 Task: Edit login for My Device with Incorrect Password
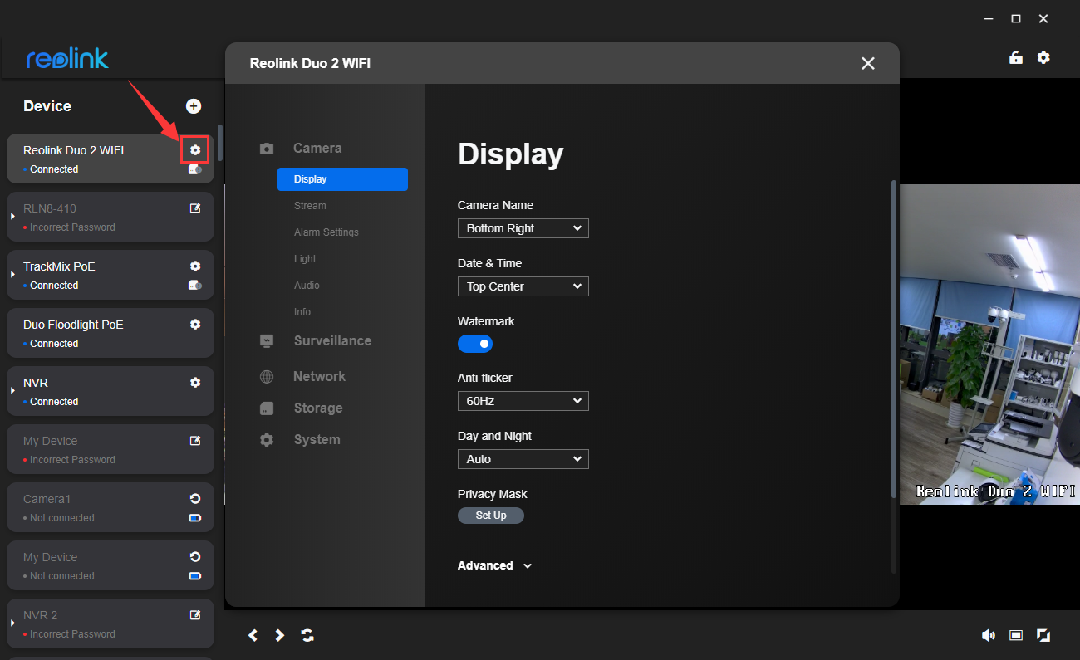click(195, 441)
